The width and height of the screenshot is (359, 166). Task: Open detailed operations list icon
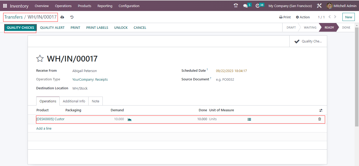click(x=249, y=119)
